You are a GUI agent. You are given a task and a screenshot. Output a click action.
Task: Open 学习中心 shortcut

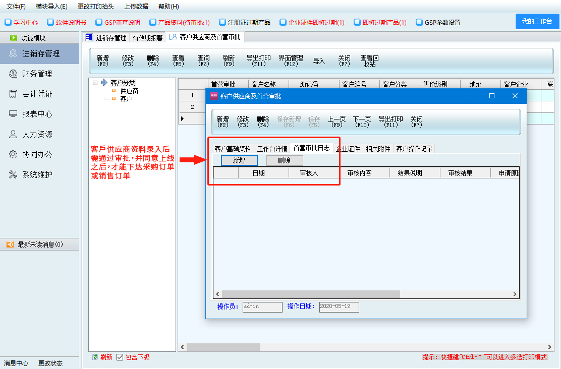coord(22,23)
